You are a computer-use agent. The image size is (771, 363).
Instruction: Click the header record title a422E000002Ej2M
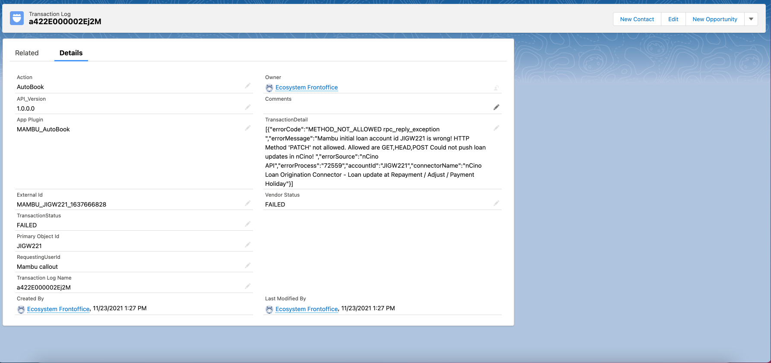point(65,22)
